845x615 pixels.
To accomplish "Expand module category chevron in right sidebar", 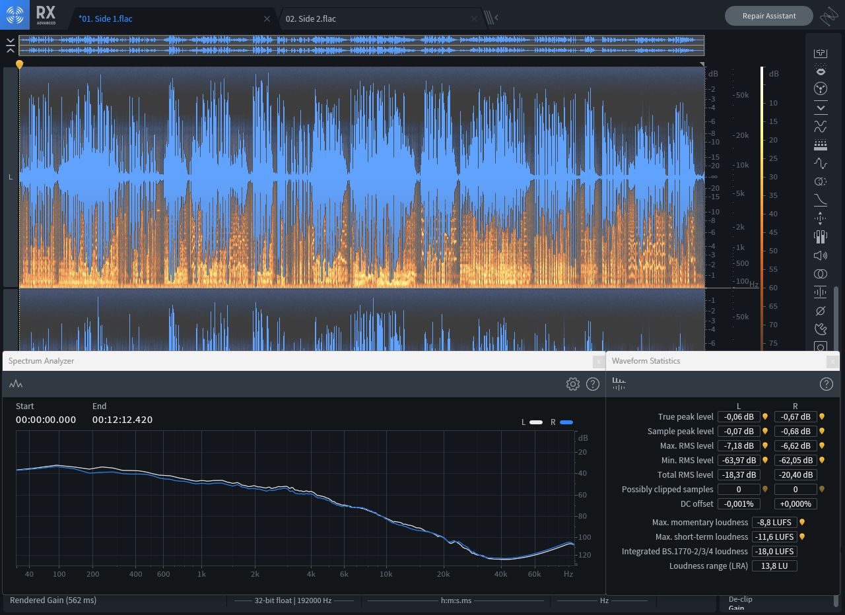I will [821, 107].
